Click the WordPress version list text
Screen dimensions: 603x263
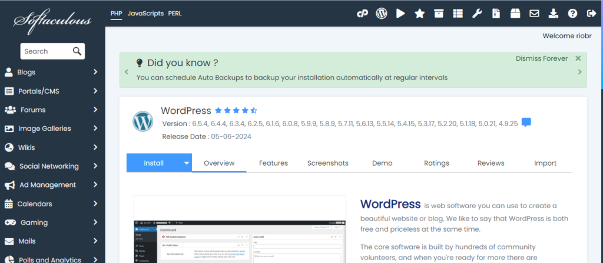coord(340,124)
